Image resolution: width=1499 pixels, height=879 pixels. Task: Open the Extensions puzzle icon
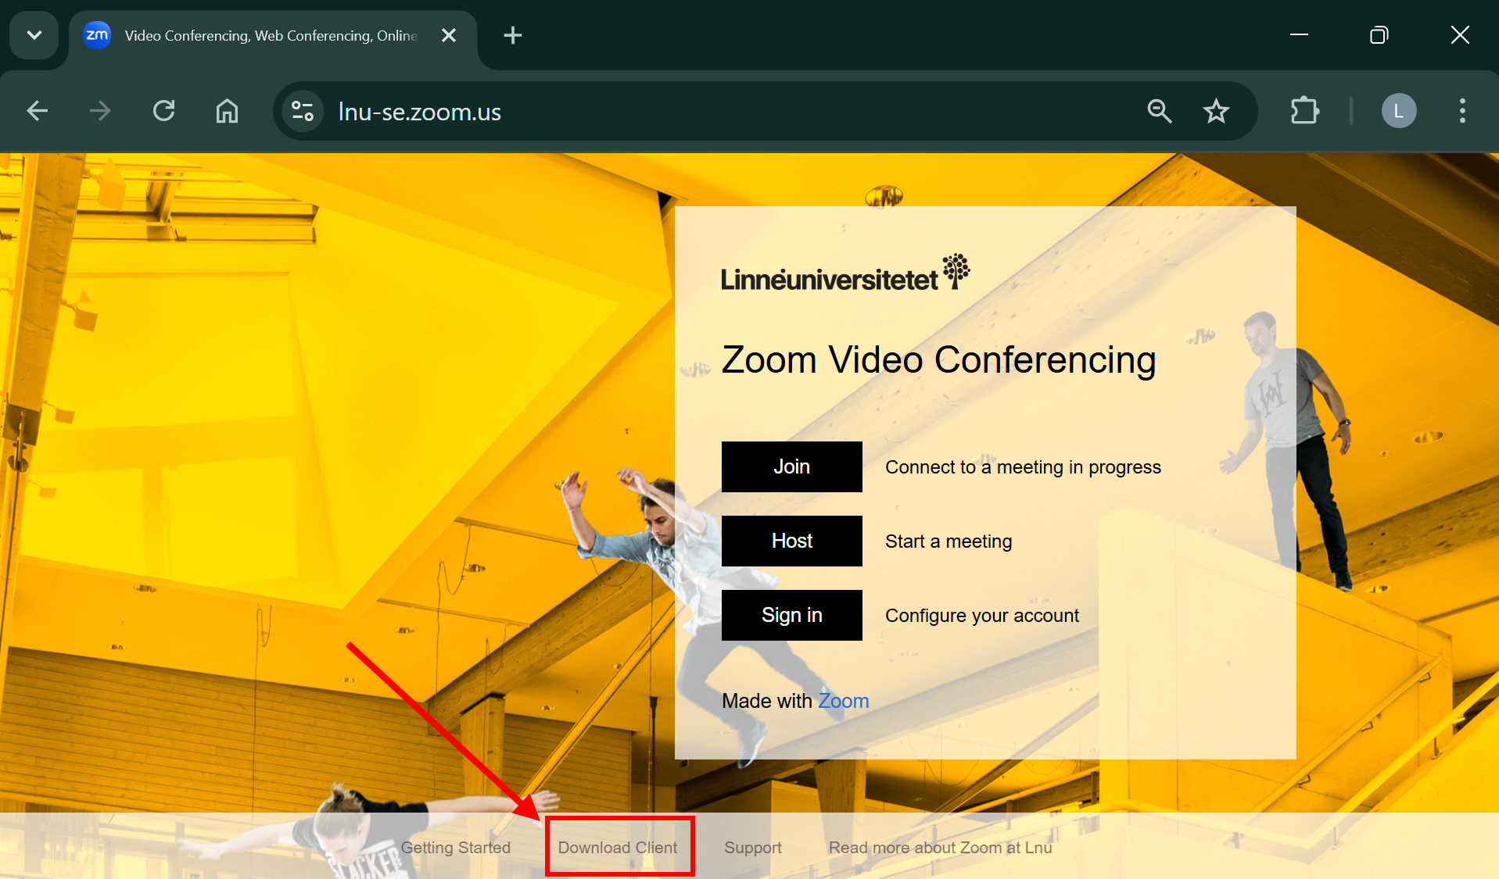pos(1304,111)
